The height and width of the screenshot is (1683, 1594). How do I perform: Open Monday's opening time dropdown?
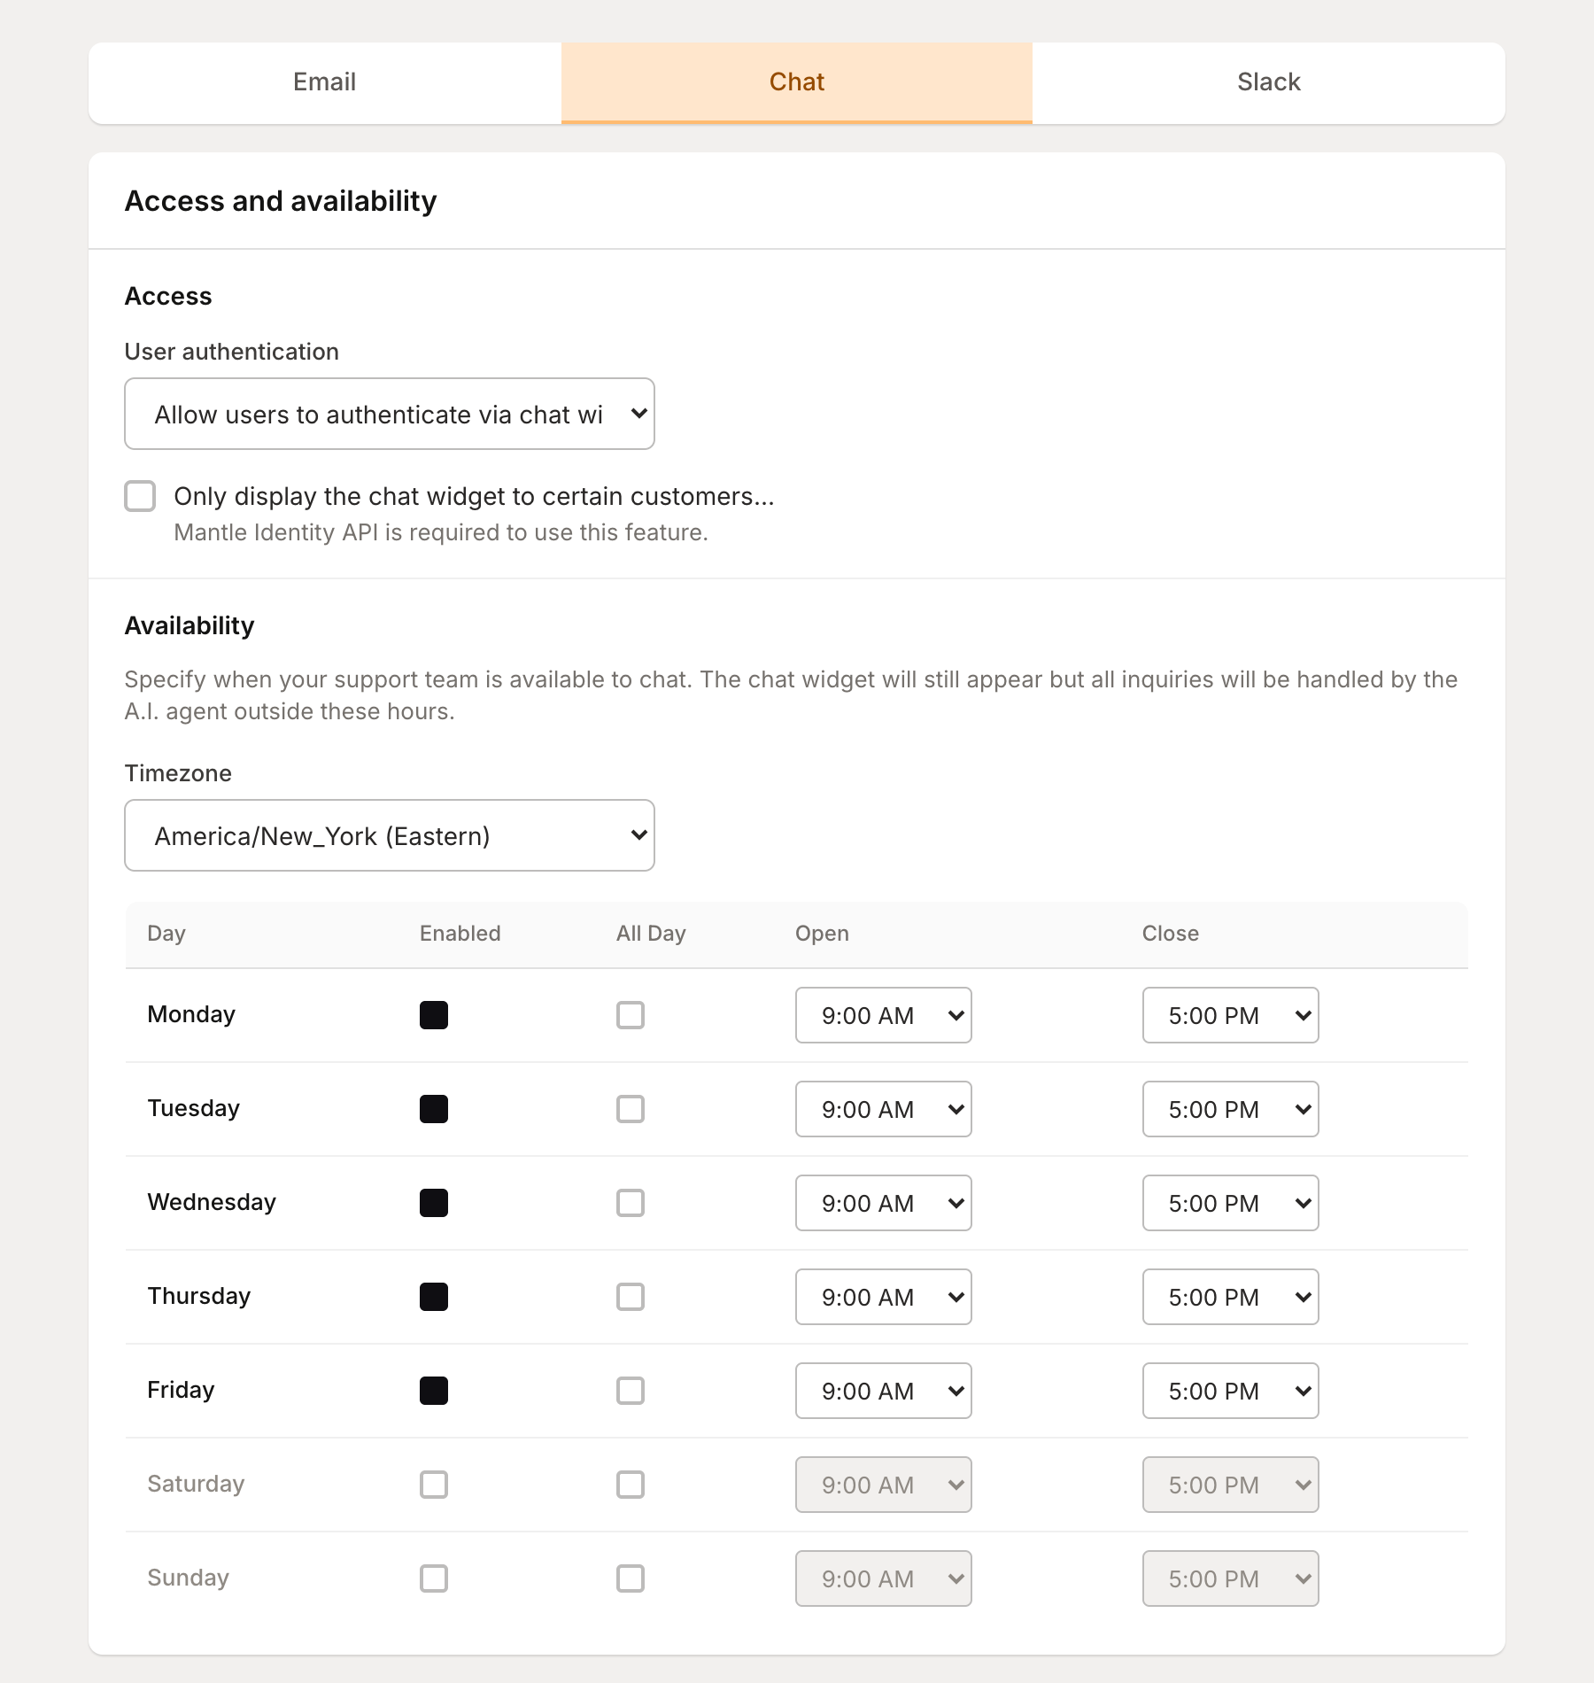click(x=883, y=1015)
